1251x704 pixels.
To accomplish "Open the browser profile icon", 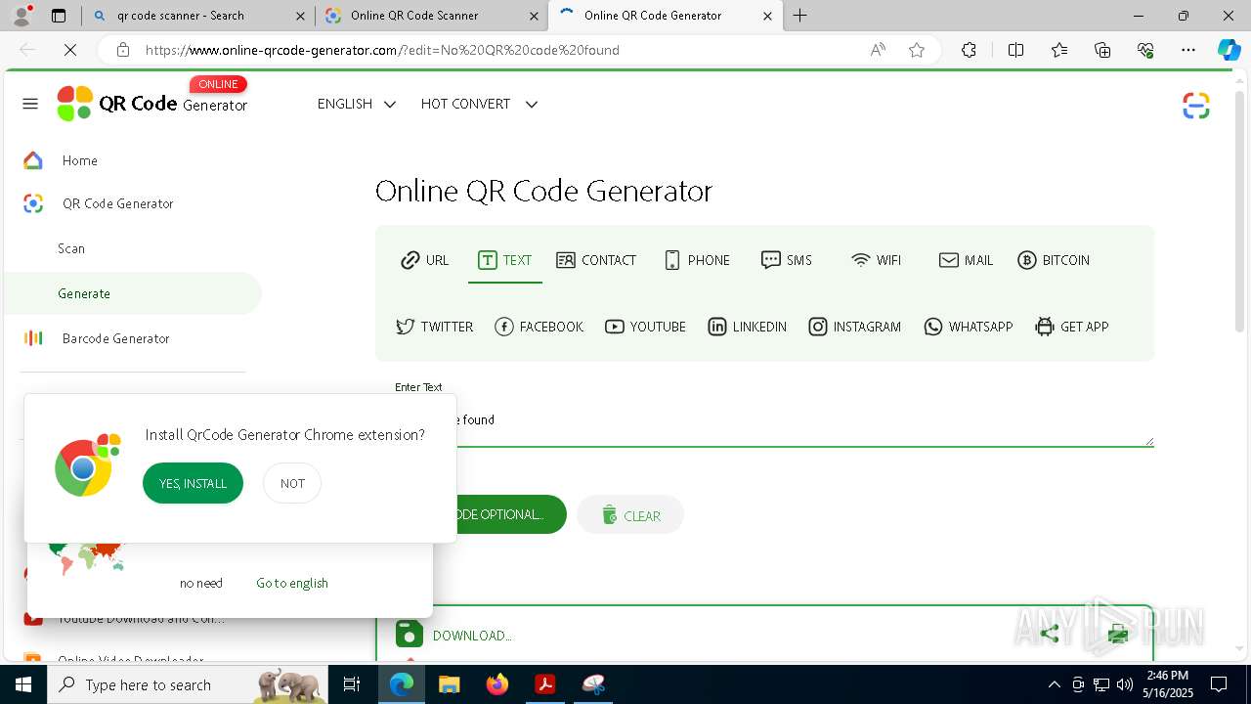I will 23,15.
